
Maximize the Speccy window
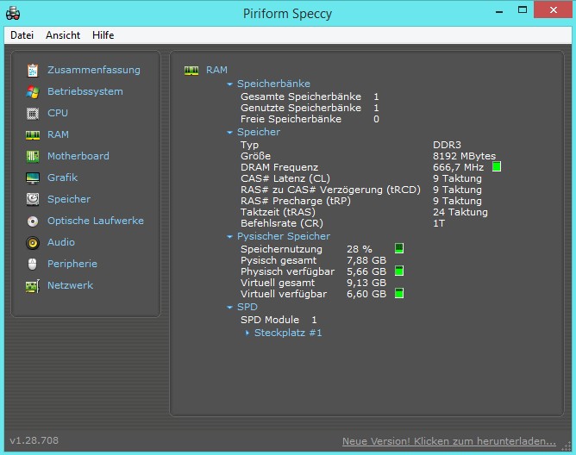click(x=523, y=10)
